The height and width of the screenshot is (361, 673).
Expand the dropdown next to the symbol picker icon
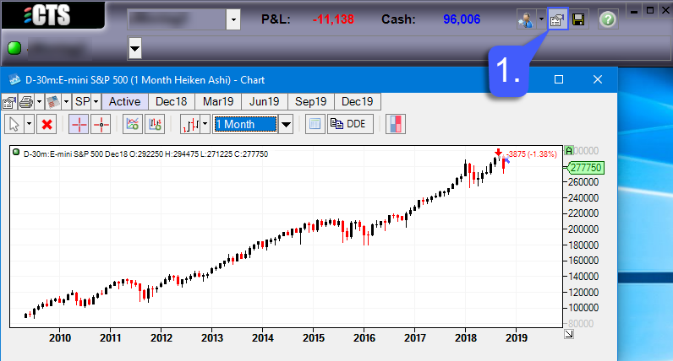[x=66, y=102]
